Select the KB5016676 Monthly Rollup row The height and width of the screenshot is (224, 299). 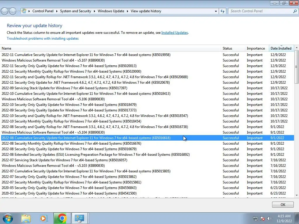tap(147, 143)
